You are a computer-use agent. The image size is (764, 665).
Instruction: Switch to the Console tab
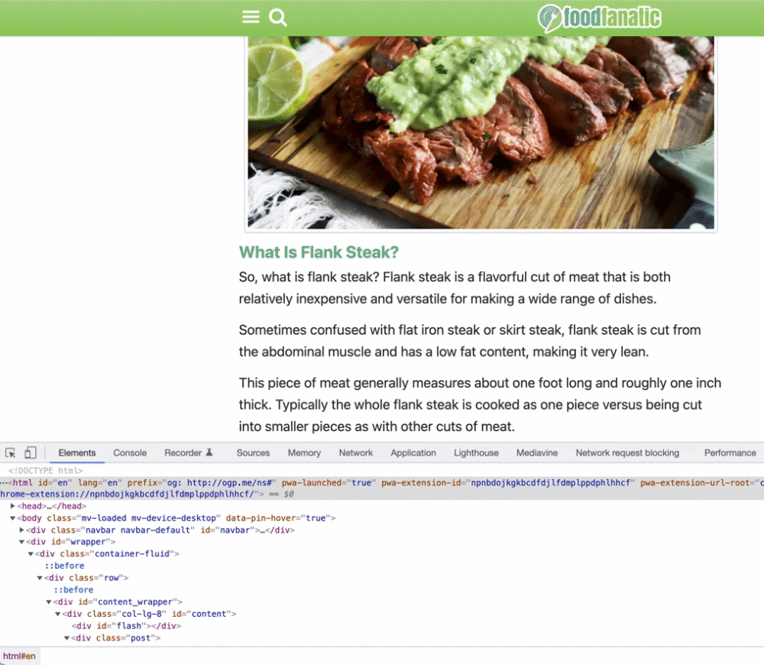coord(130,453)
